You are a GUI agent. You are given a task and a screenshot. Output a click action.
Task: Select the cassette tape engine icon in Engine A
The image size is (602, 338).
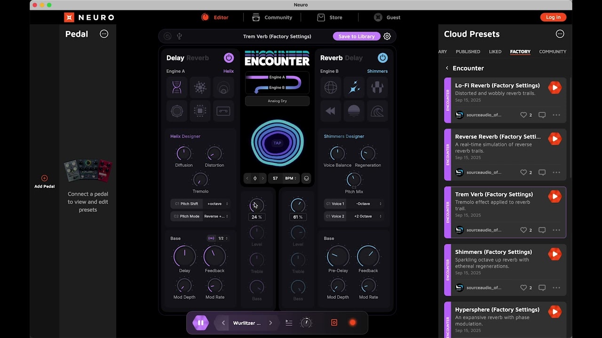223,111
